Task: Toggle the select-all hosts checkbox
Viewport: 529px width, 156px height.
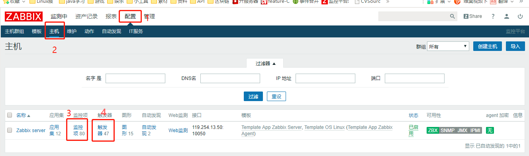Action: pos(10,115)
